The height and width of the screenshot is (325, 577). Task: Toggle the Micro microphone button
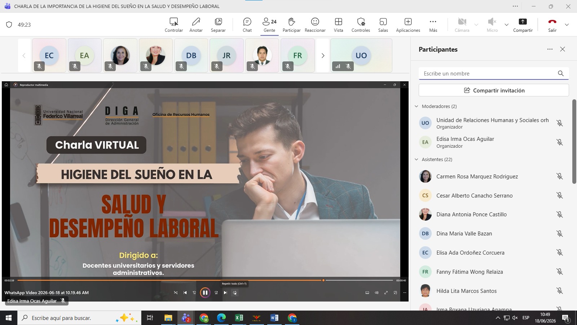(492, 25)
